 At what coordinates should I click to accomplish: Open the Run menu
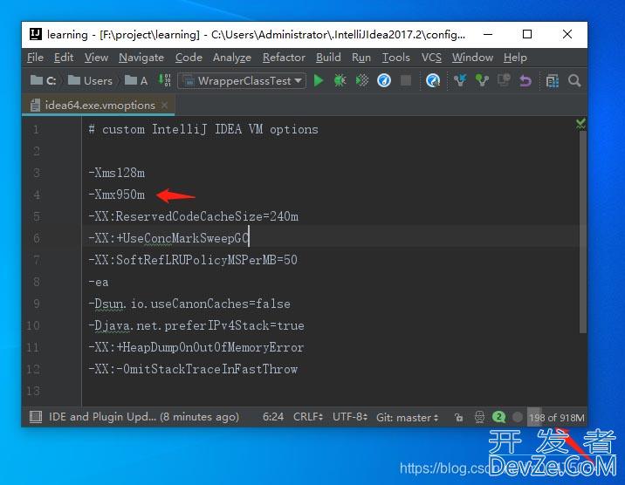click(361, 58)
